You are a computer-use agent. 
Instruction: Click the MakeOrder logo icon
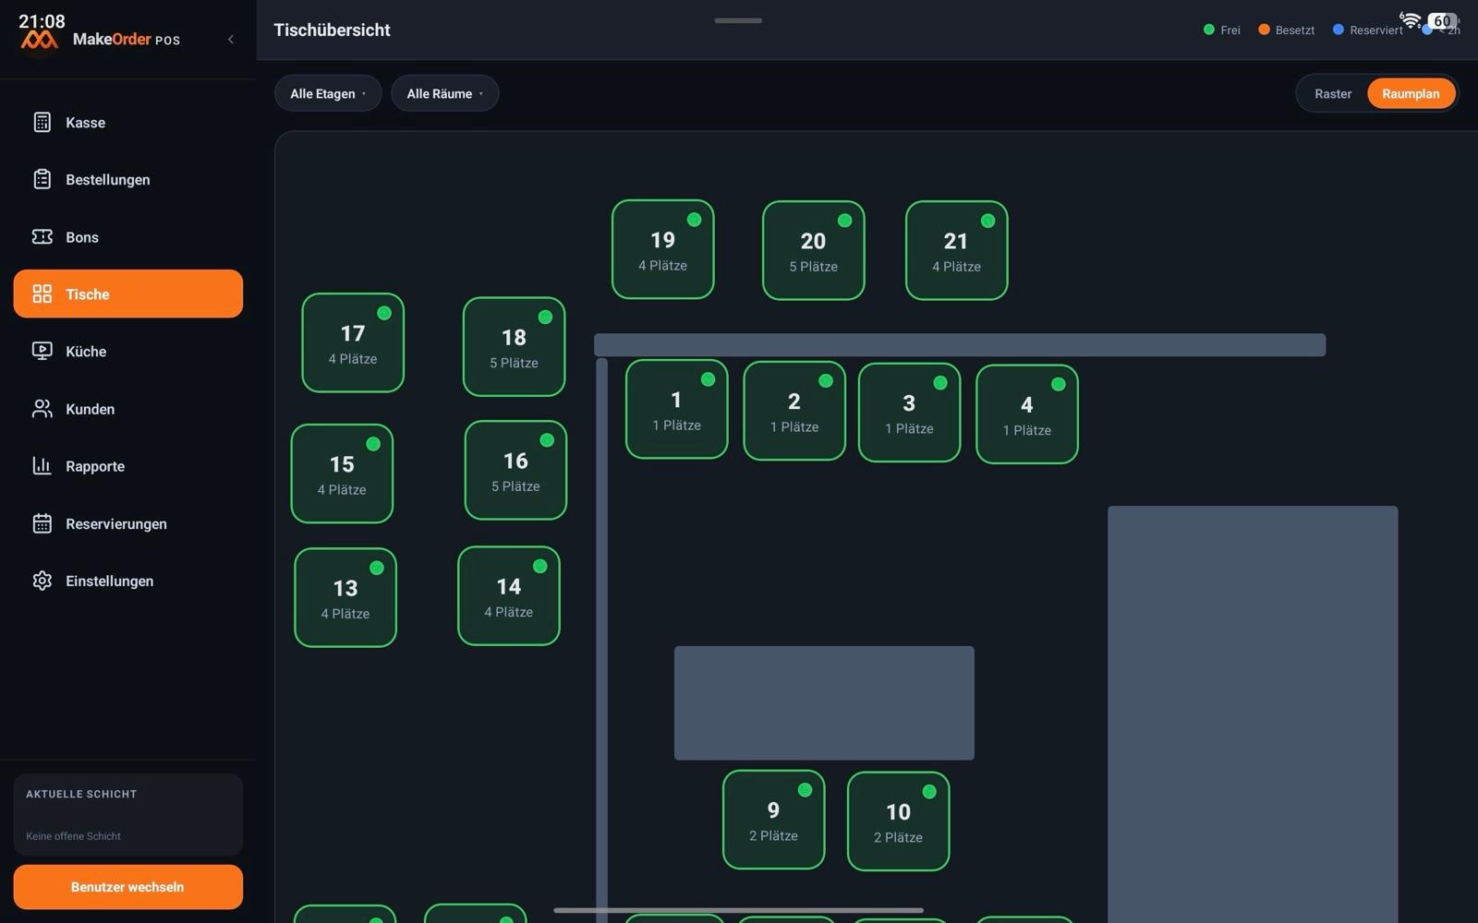click(x=40, y=40)
